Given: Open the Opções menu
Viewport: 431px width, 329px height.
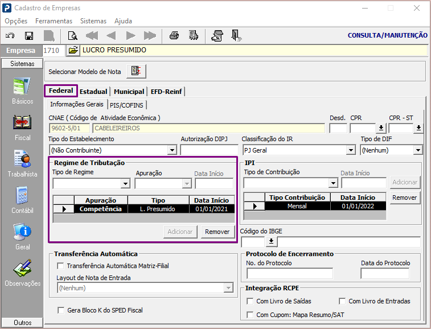Looking at the screenshot, I should pos(16,21).
